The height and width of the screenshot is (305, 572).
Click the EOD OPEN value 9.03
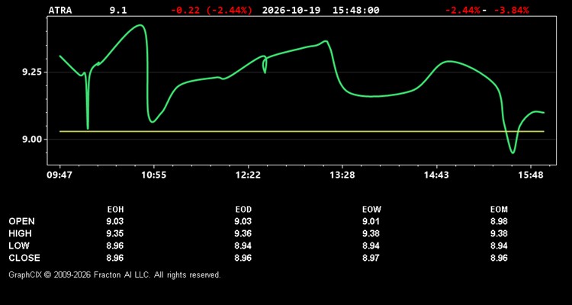tap(243, 221)
